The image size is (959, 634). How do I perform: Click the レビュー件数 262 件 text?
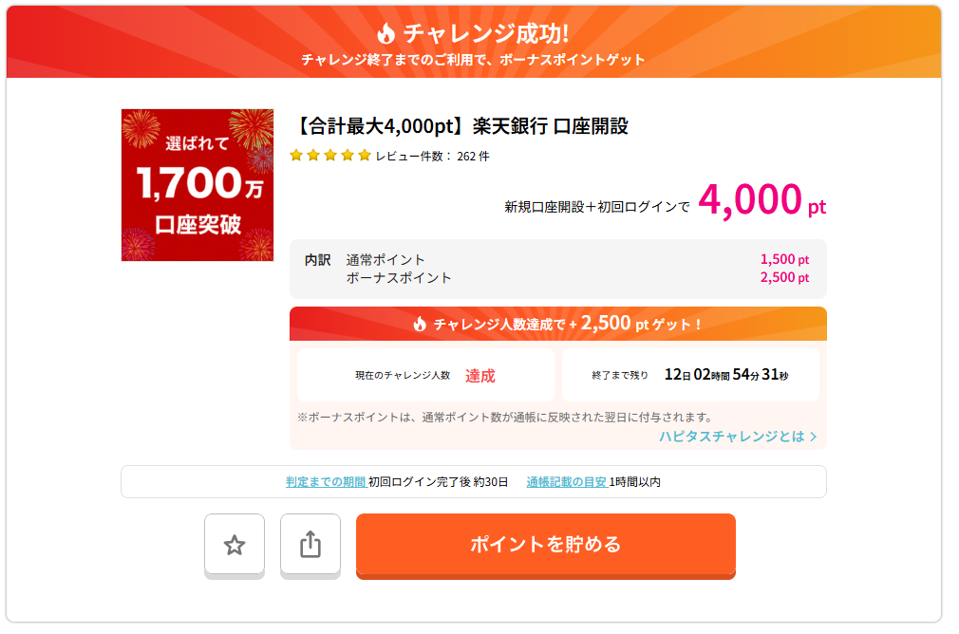432,157
